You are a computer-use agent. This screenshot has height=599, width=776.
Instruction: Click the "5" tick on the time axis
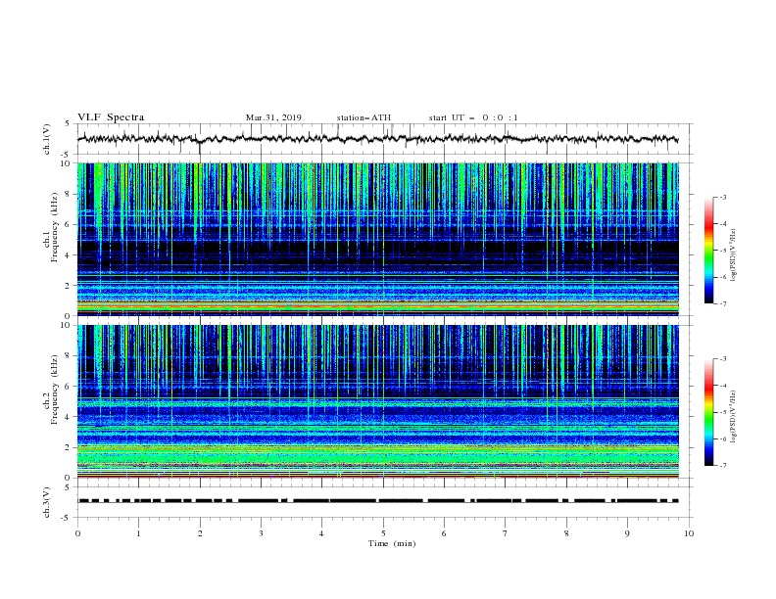pos(383,533)
